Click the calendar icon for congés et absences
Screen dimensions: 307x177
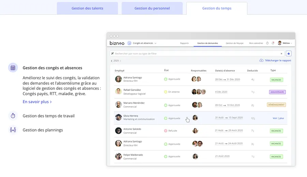click(13, 68)
